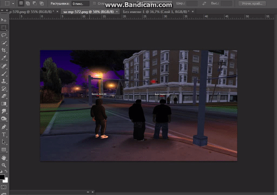Close the Без имени-1 tab
This screenshot has width=277, height=195.
coord(193,12)
